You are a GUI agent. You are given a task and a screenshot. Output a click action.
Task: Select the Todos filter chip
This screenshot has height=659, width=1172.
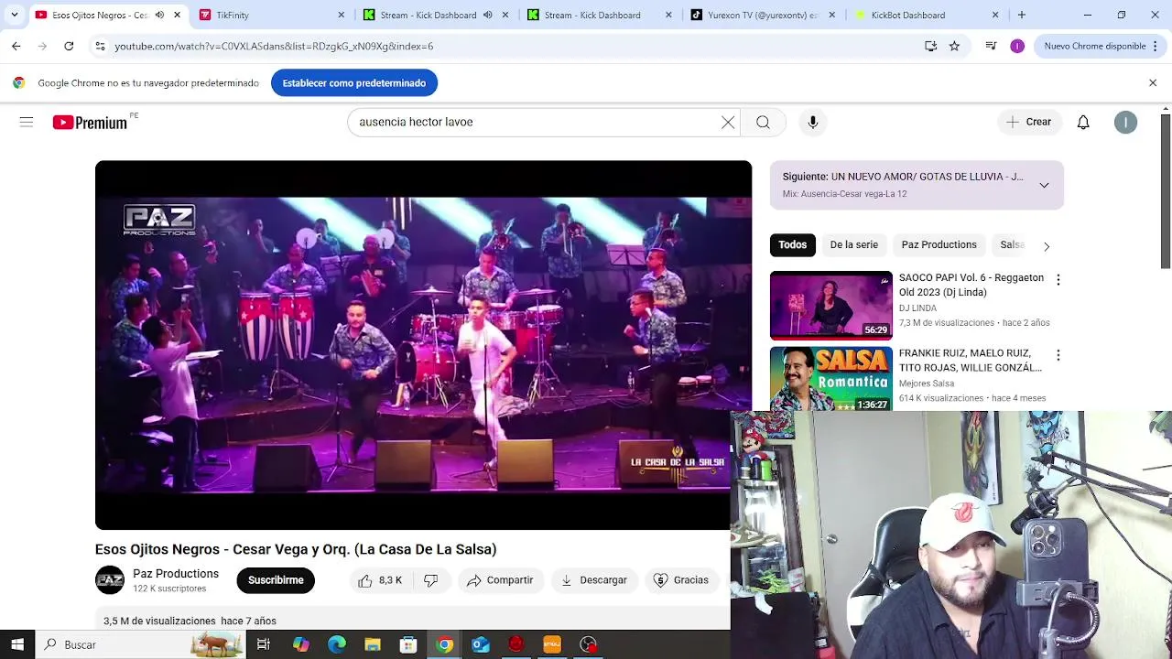793,244
